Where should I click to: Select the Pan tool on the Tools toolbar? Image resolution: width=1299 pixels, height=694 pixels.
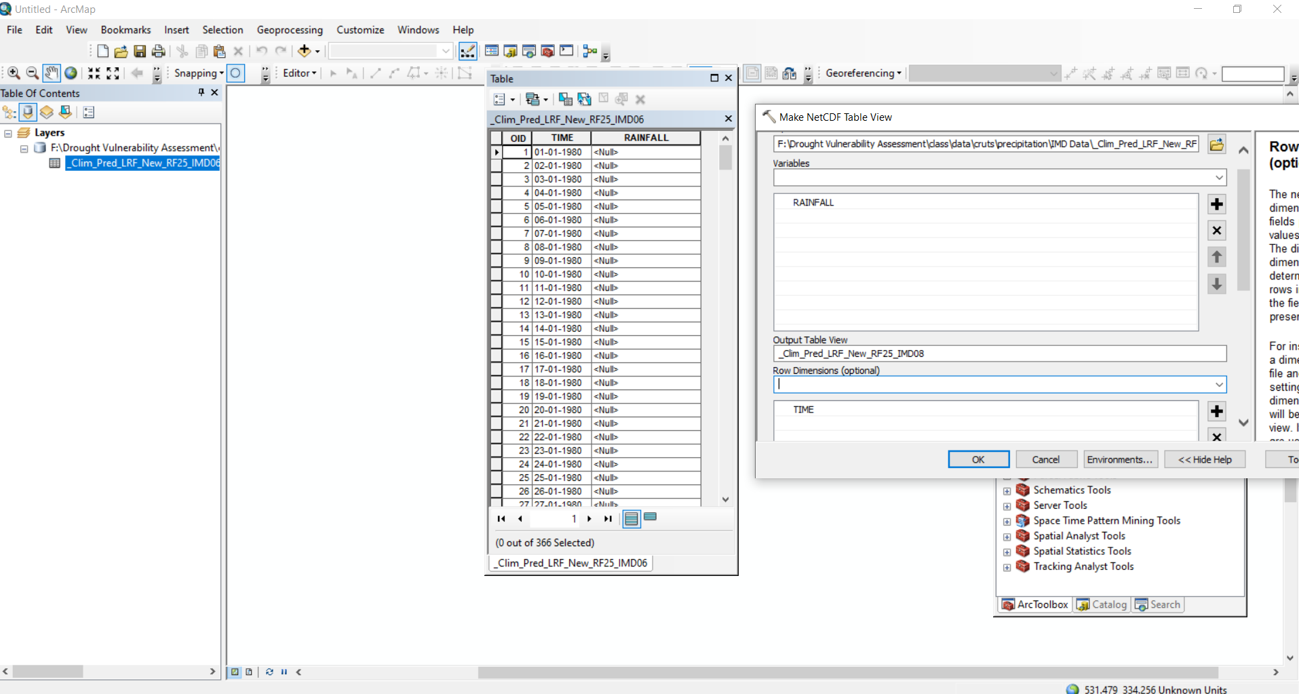(x=52, y=73)
